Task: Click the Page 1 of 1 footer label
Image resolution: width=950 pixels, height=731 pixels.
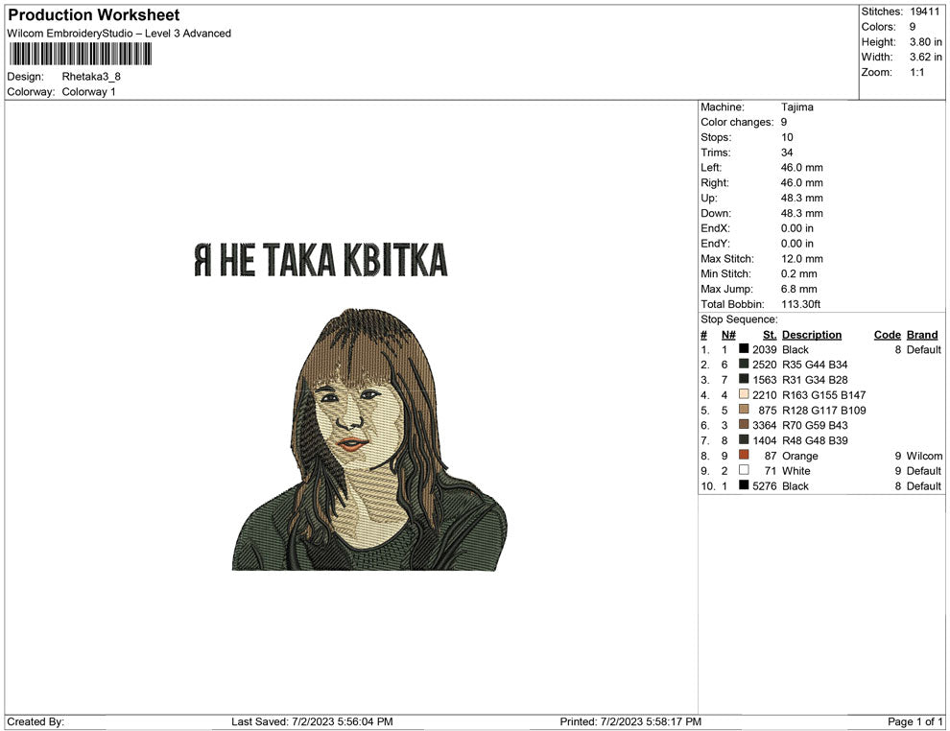Action: [x=914, y=721]
